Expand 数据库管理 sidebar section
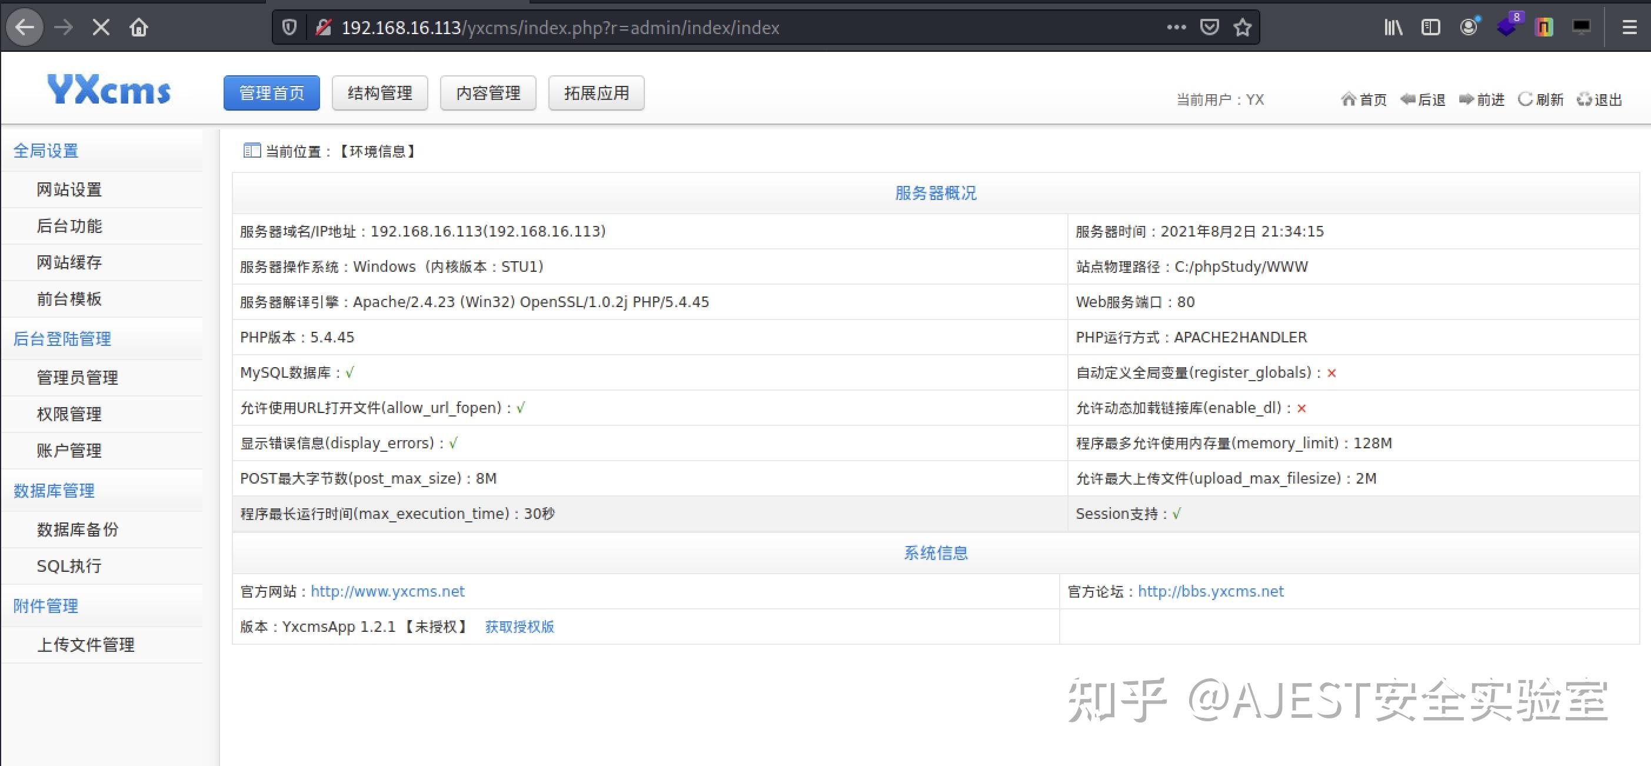The height and width of the screenshot is (766, 1651). point(54,491)
